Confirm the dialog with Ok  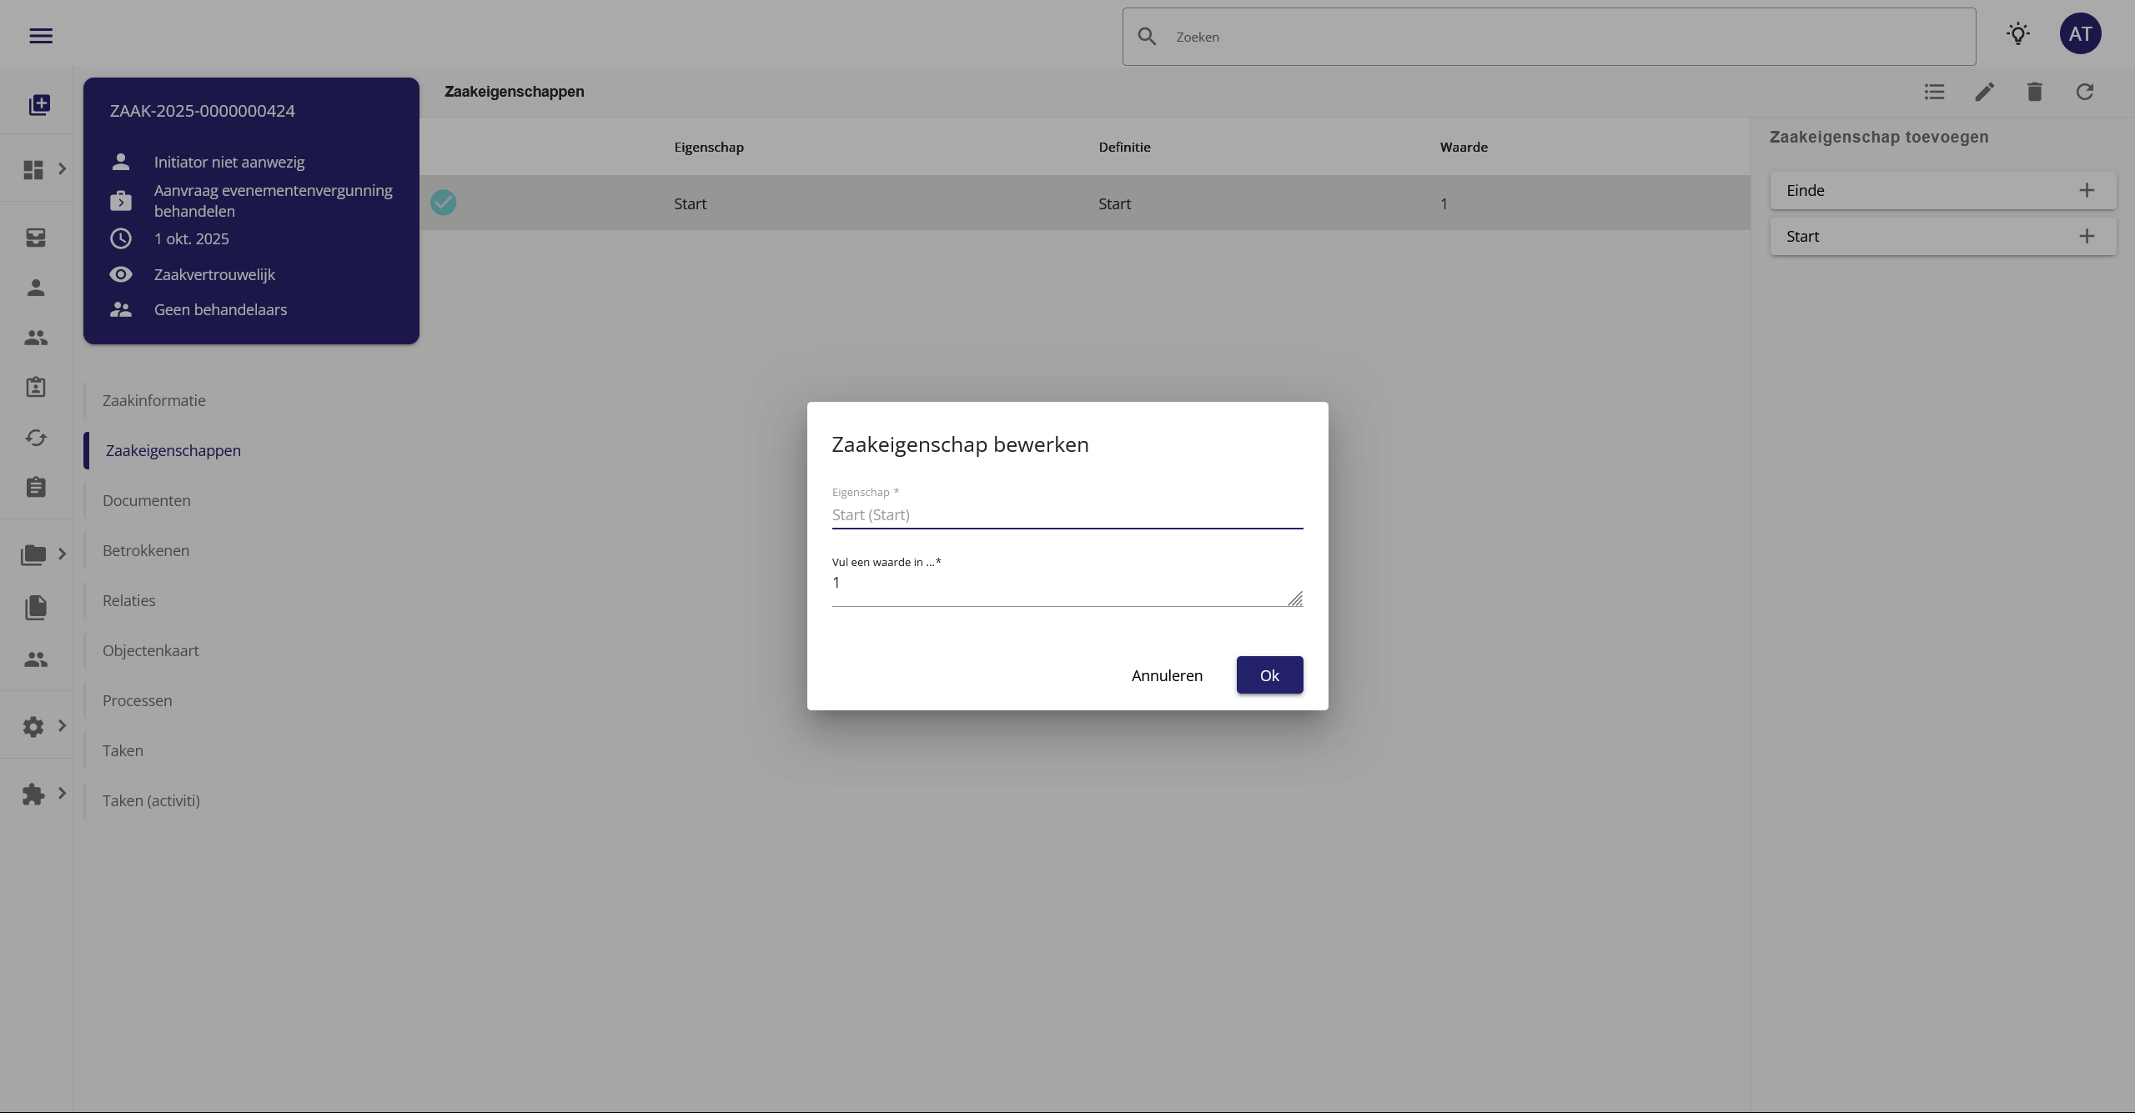click(1268, 675)
